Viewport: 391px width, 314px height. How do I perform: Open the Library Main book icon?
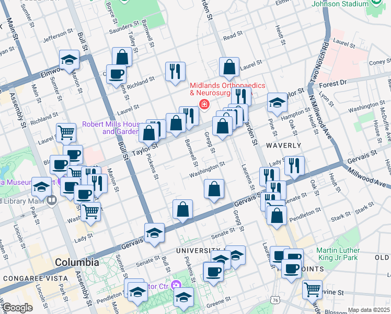tap(52, 200)
